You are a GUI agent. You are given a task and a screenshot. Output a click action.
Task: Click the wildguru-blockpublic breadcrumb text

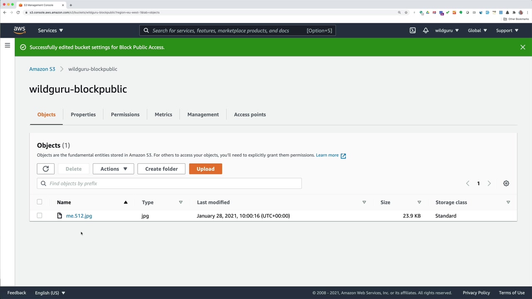point(93,69)
